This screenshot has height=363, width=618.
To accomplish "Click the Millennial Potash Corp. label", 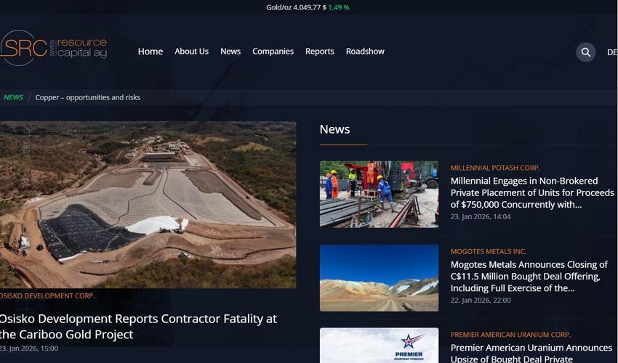I will click(495, 168).
